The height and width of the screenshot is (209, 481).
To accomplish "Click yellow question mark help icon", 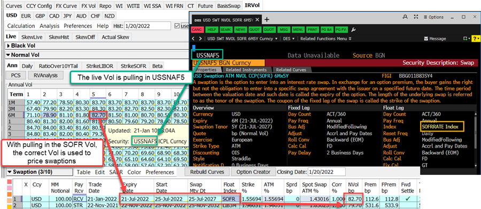I will (476, 38).
